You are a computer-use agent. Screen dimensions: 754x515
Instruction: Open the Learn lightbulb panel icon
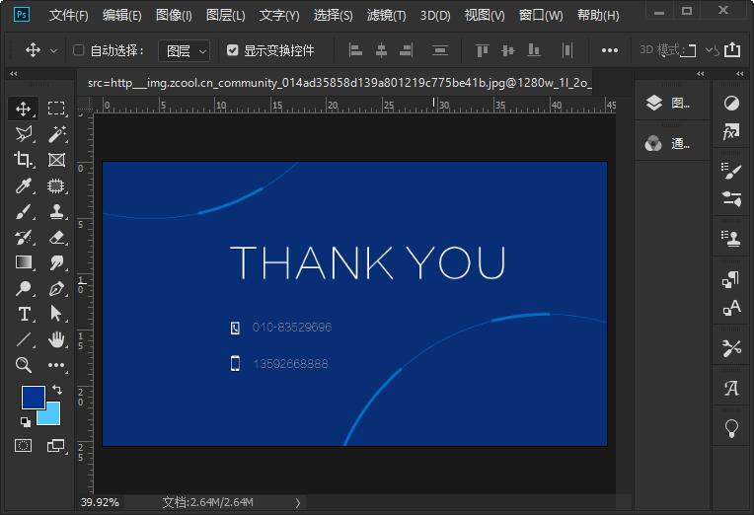tap(731, 427)
